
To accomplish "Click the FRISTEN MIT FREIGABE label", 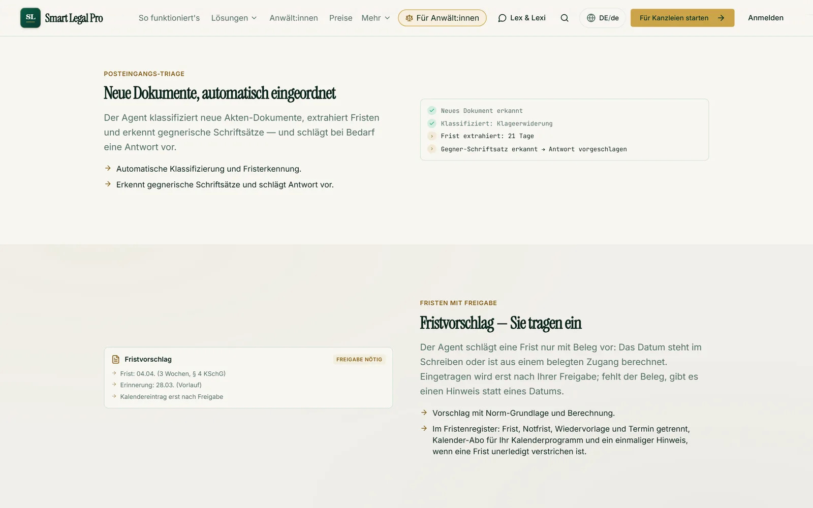I will (458, 303).
